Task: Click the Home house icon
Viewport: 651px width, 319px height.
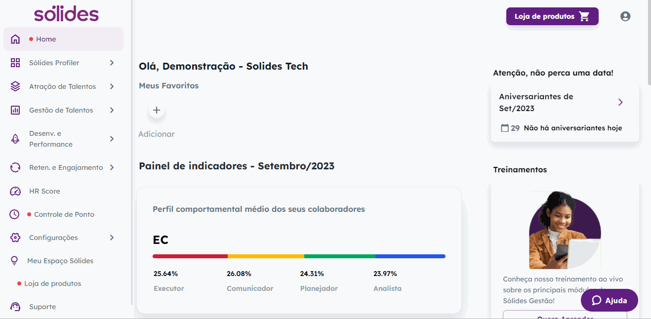Action: pos(15,39)
